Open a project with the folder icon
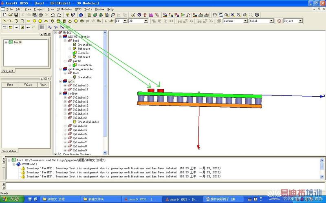326x203 pixels. (x=11, y=15)
